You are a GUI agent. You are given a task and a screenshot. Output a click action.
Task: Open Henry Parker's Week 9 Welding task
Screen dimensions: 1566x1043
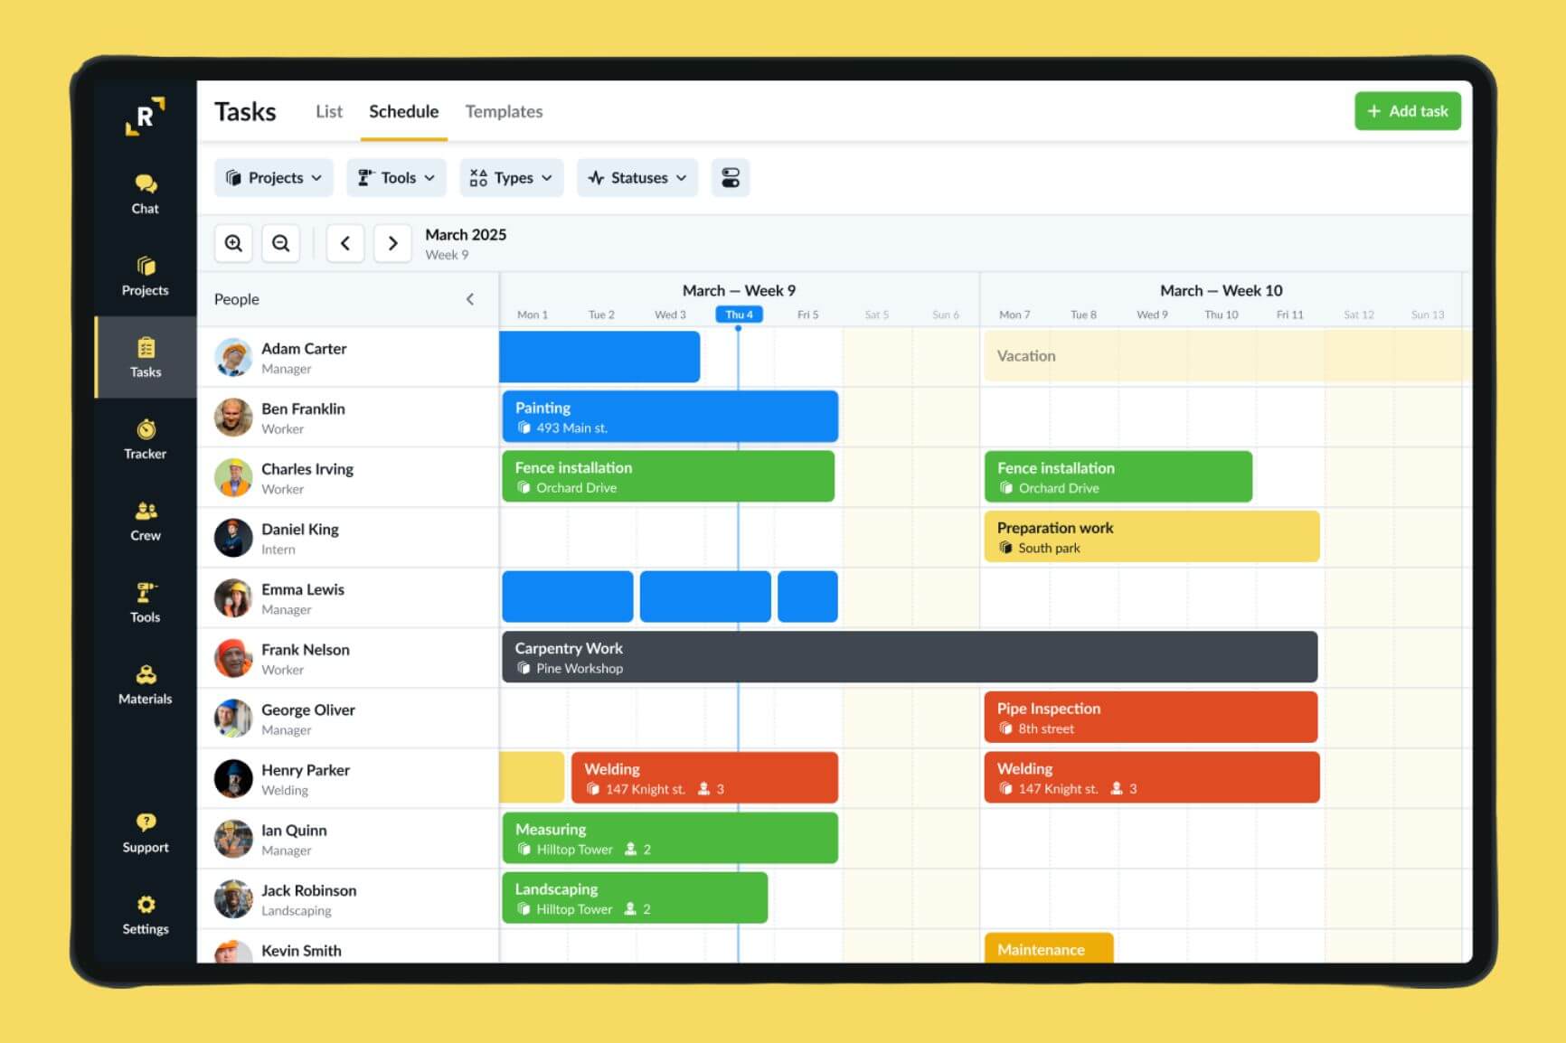tap(704, 777)
